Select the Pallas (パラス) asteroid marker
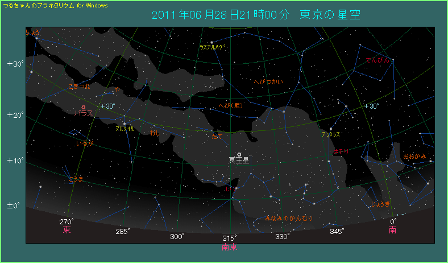 pyautogui.click(x=84, y=107)
